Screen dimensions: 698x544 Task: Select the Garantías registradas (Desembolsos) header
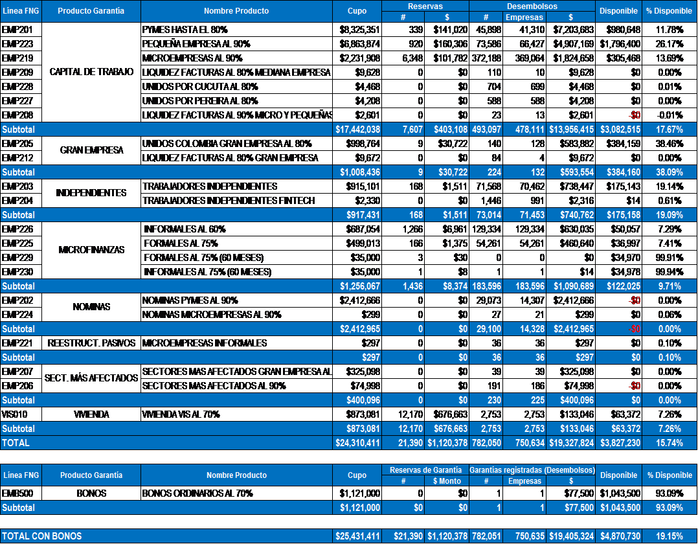click(532, 470)
